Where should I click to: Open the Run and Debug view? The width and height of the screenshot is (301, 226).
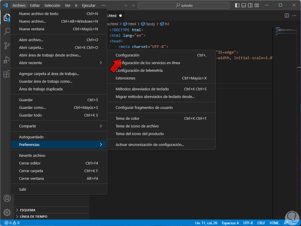coord(7,60)
